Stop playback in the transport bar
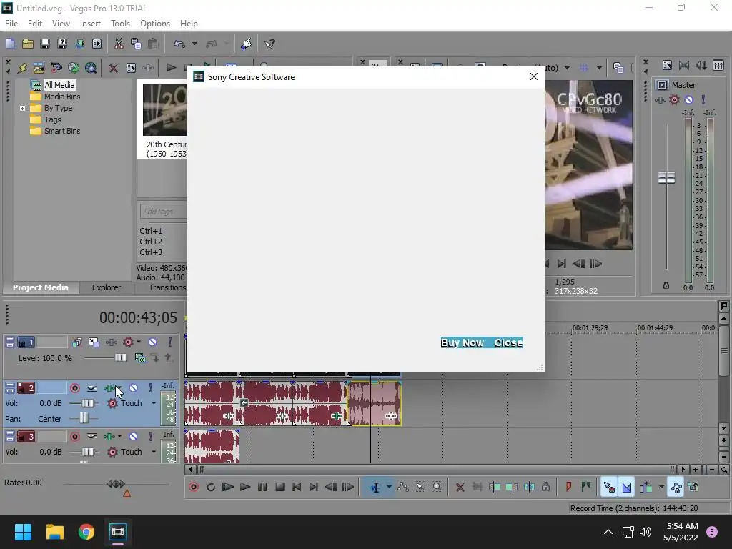The width and height of the screenshot is (732, 549). click(280, 488)
